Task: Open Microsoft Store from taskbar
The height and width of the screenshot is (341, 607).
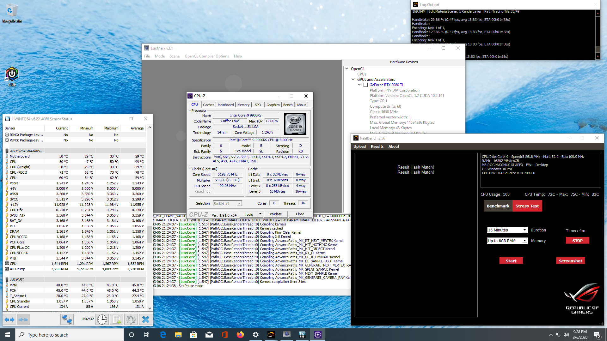Action: [x=193, y=335]
